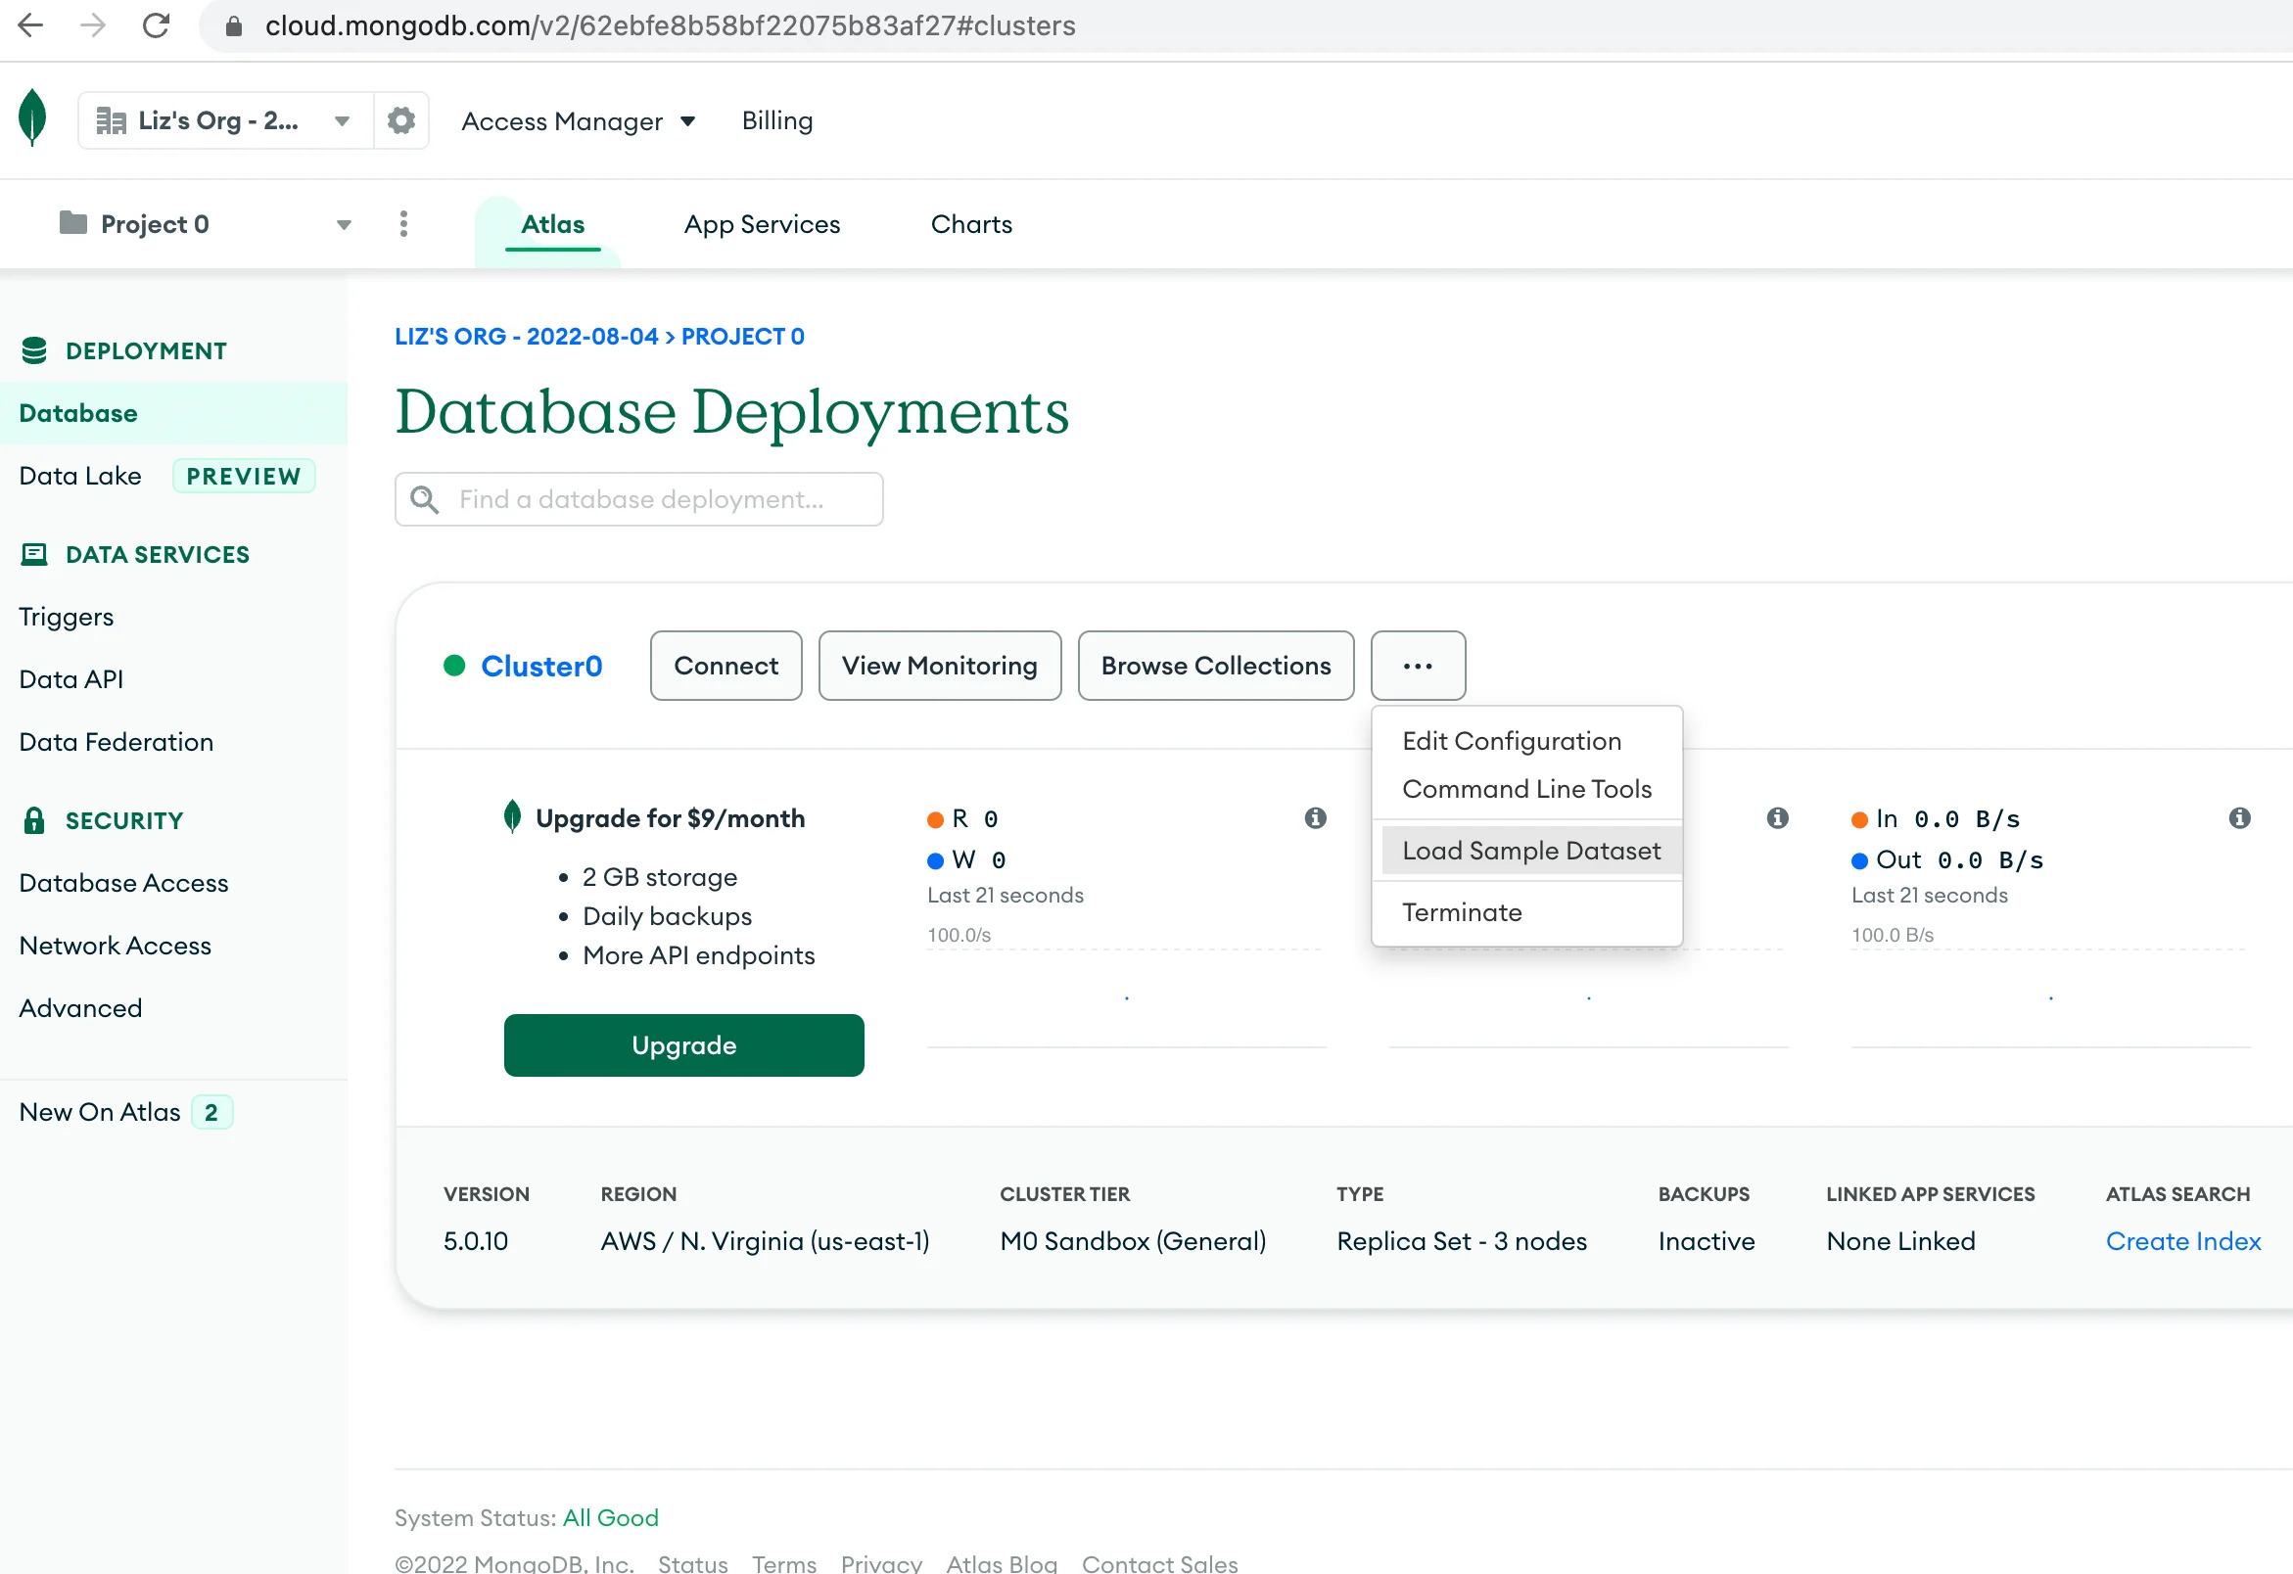Screen dimensions: 2293x1574
Task: Open the Access Manager dropdown
Action: click(579, 121)
